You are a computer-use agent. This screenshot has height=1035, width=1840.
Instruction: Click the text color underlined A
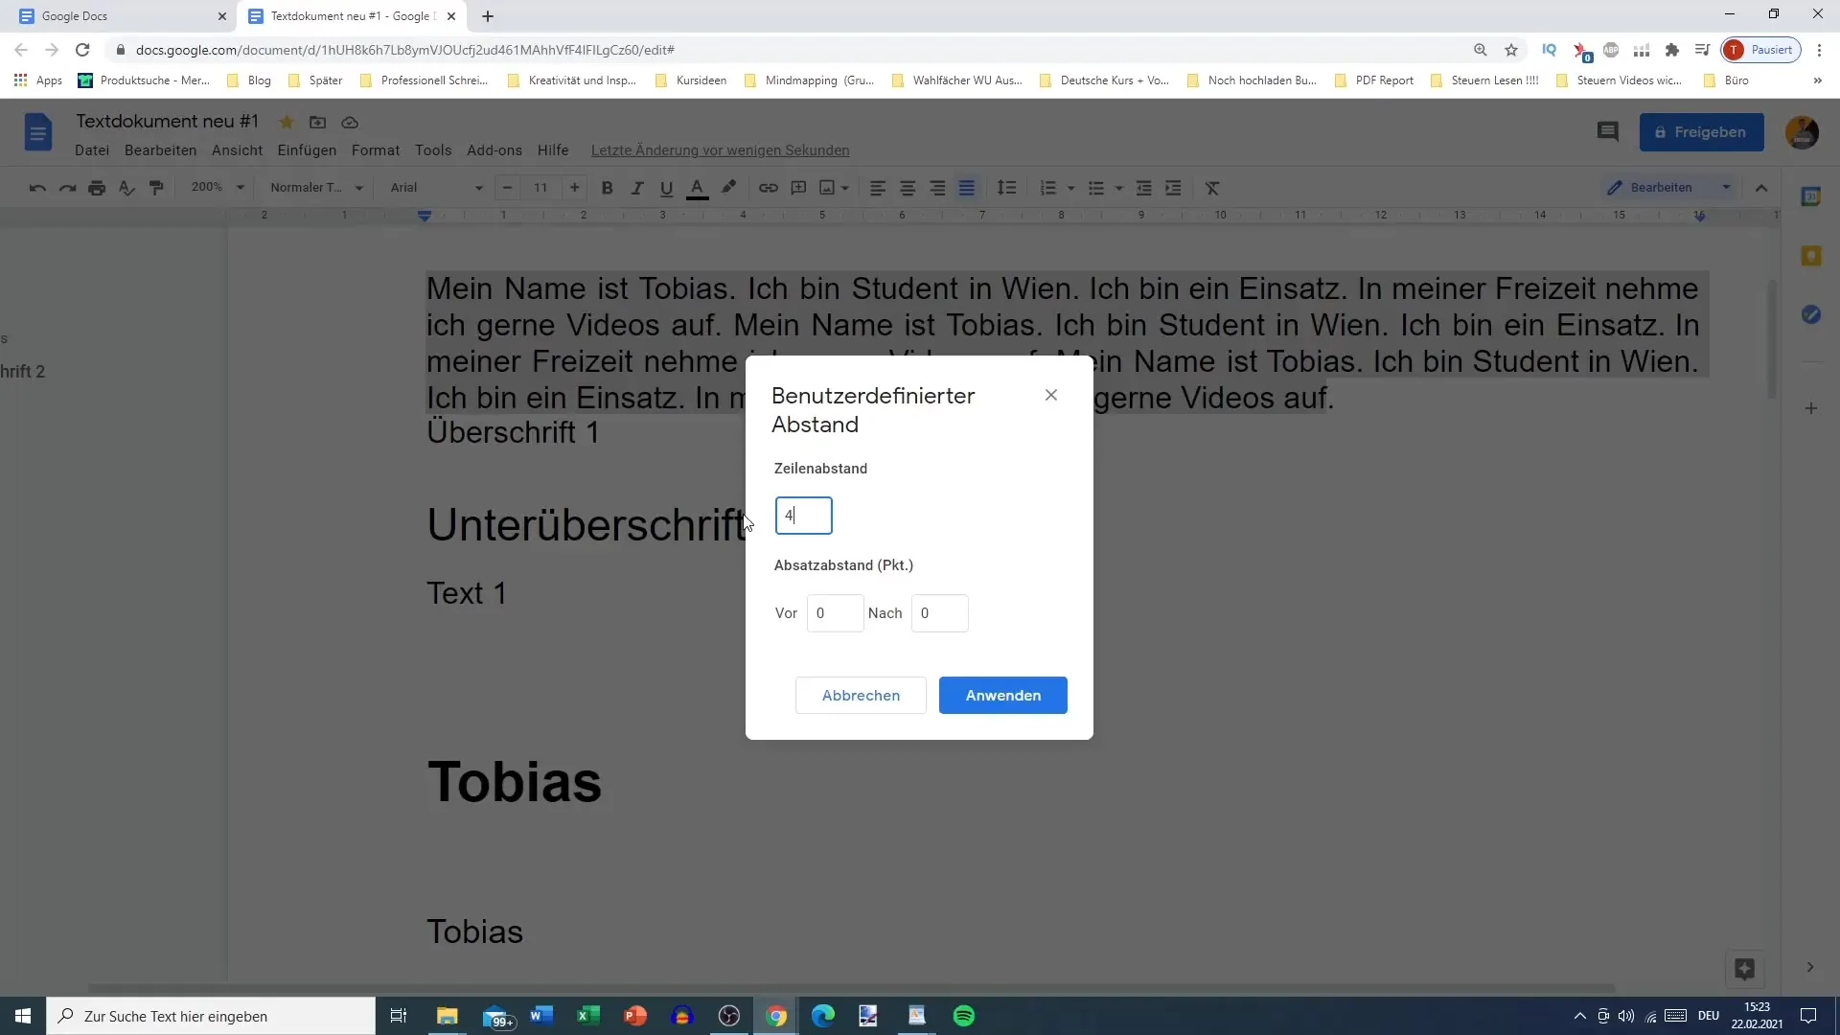698,188
